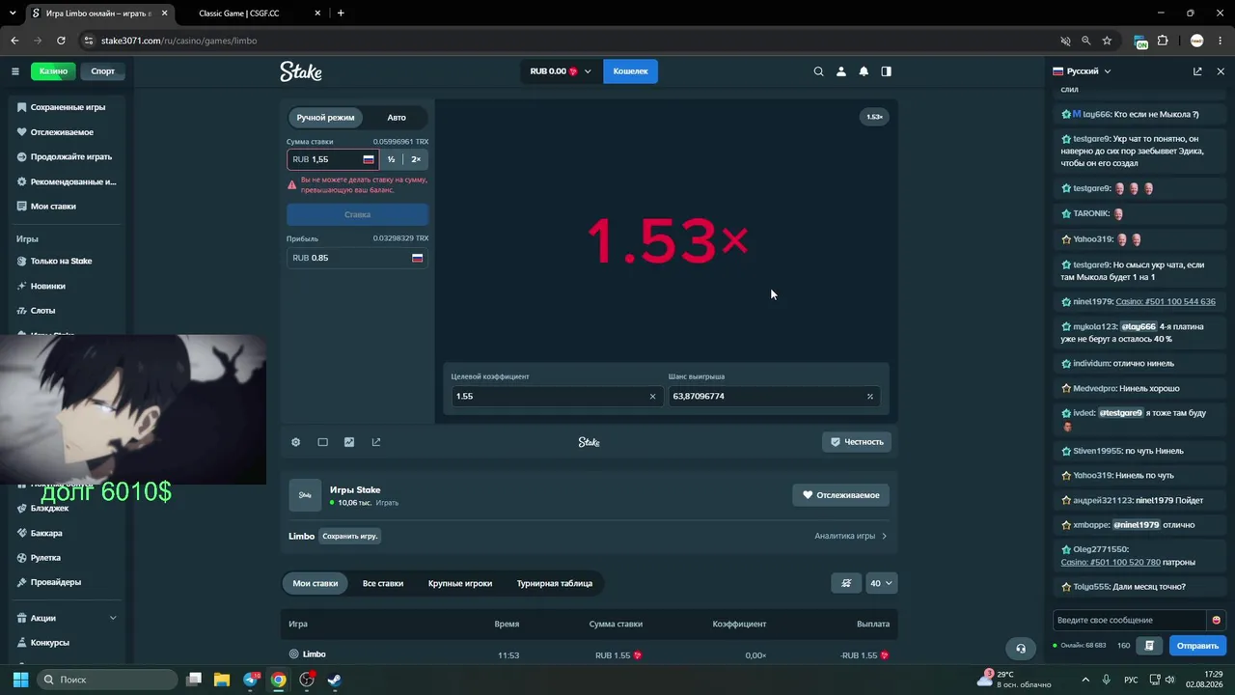Open the Честность fairness button

click(x=857, y=442)
